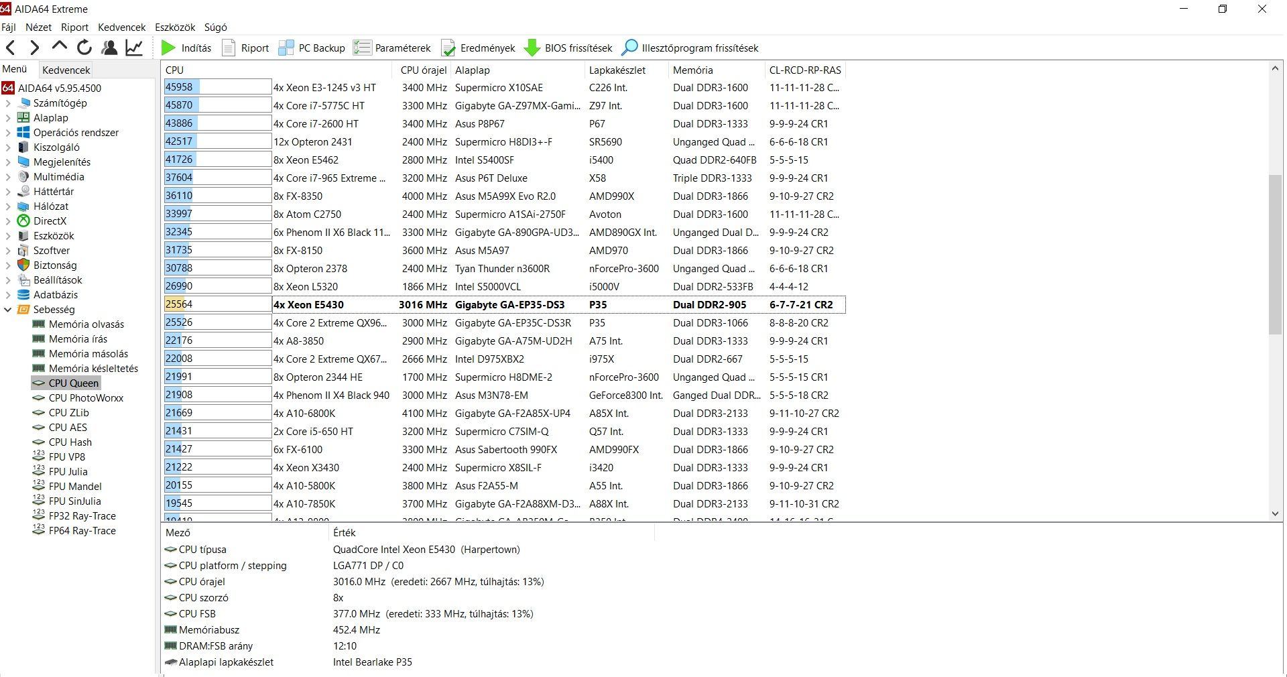Image resolution: width=1287 pixels, height=677 pixels.
Task: Click the results list scroll-down arrow
Action: click(x=1275, y=513)
